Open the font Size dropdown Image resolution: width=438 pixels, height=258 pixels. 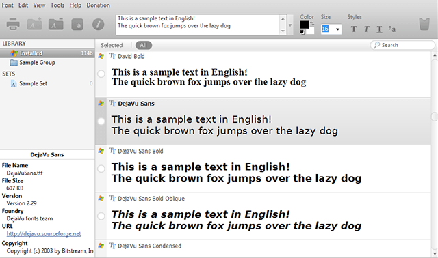[337, 29]
